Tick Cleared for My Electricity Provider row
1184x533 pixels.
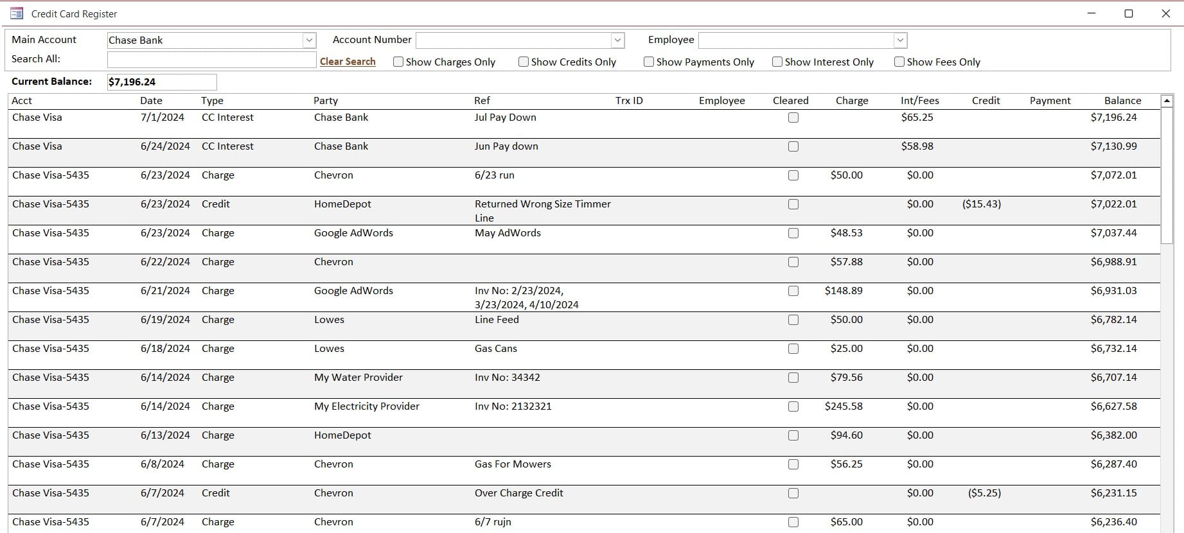pos(793,406)
